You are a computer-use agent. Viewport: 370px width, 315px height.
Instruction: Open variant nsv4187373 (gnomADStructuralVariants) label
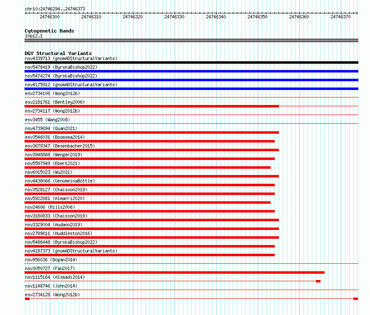tap(71, 251)
